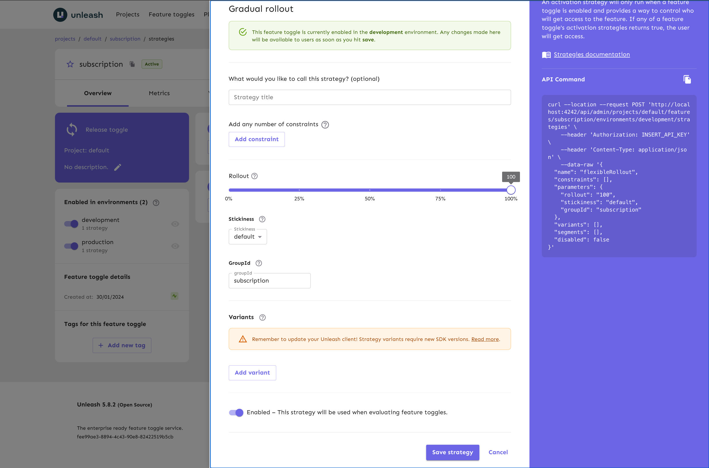Switch to the Metrics tab

click(x=158, y=93)
